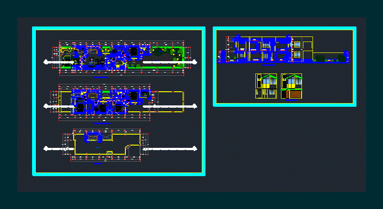Click right section arrow of ground floor plan
The width and height of the screenshot is (383, 209).
[x=195, y=62]
